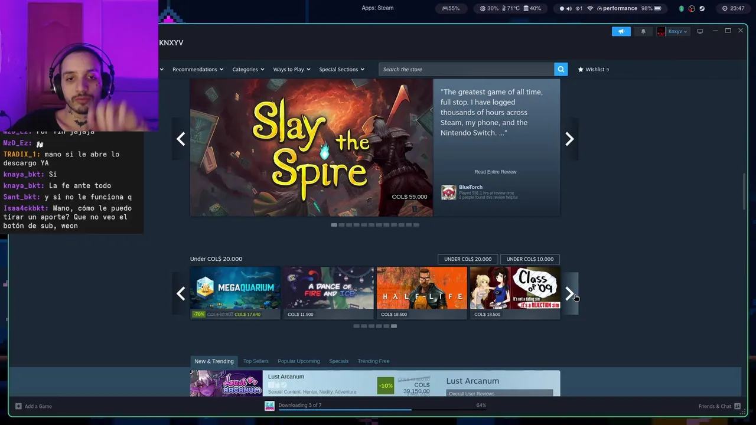Open the Knxyv profile avatar picture
Viewport: 756px width, 425px height.
pyautogui.click(x=661, y=31)
